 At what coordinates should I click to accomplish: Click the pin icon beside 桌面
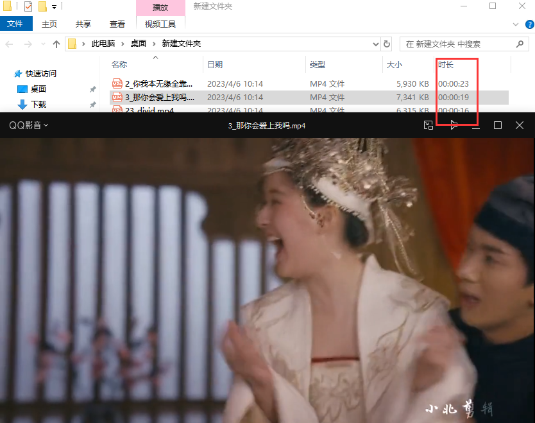pyautogui.click(x=92, y=89)
